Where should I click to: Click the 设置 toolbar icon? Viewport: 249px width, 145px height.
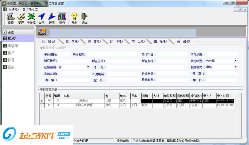(11, 18)
